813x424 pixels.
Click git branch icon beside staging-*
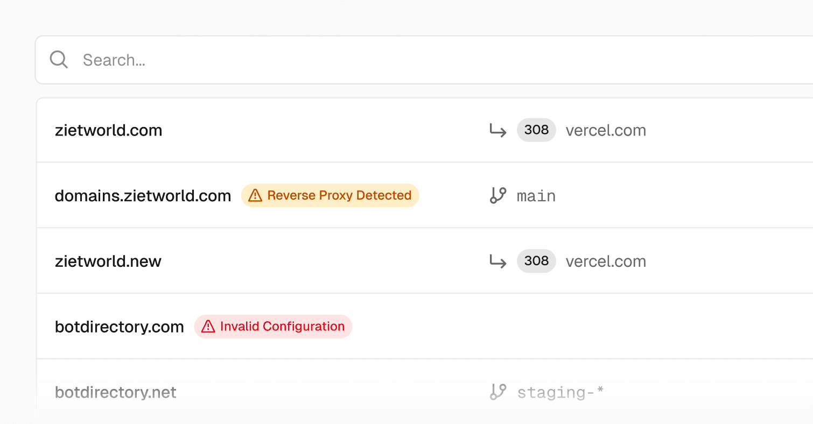coord(498,392)
